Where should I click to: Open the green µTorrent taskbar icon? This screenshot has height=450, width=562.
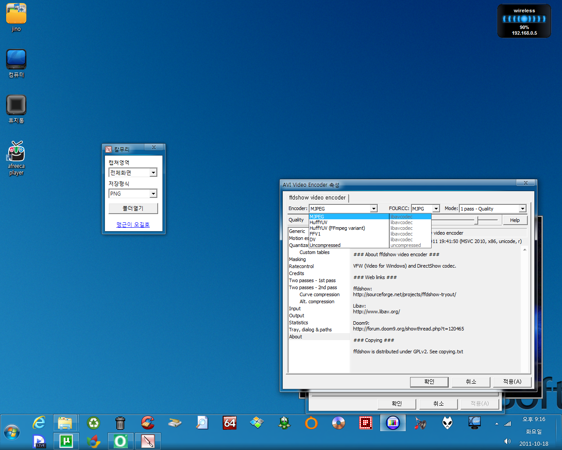(x=66, y=441)
